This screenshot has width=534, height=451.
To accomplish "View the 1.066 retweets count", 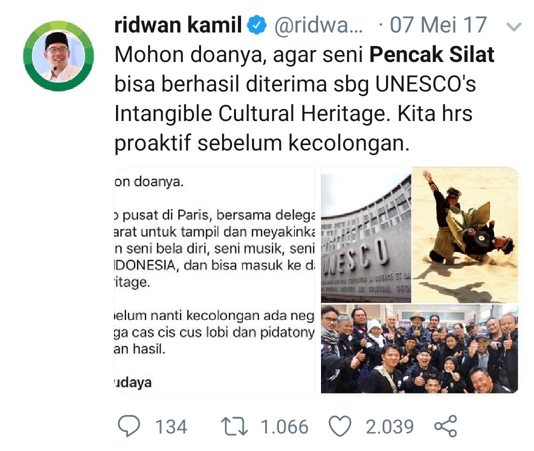I will tap(284, 426).
